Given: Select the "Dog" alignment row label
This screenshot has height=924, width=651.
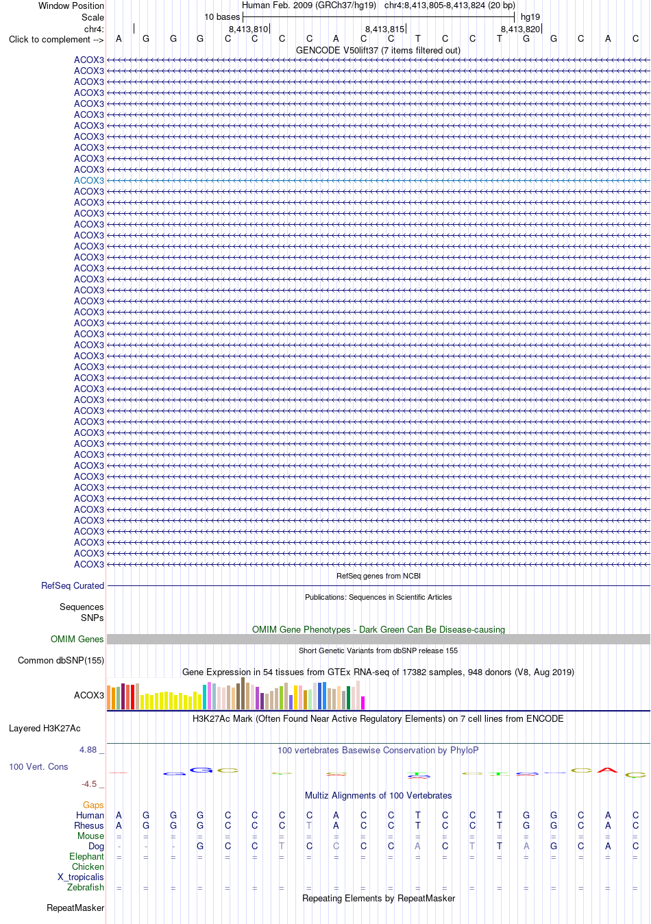Looking at the screenshot, I should pos(96,846).
